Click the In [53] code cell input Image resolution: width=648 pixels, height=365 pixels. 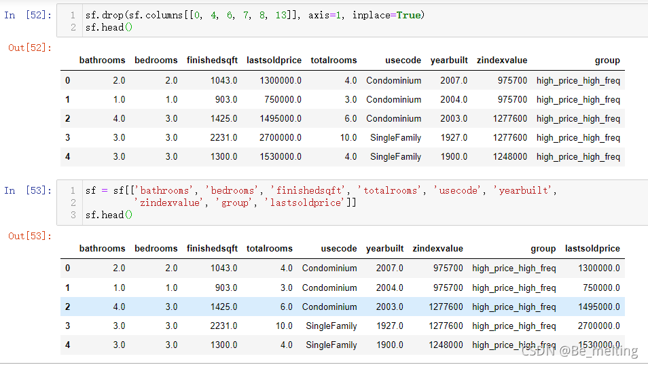coord(352,203)
